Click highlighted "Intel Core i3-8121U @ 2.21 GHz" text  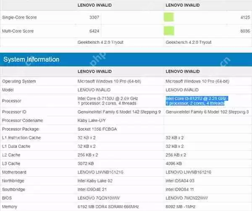(197, 98)
